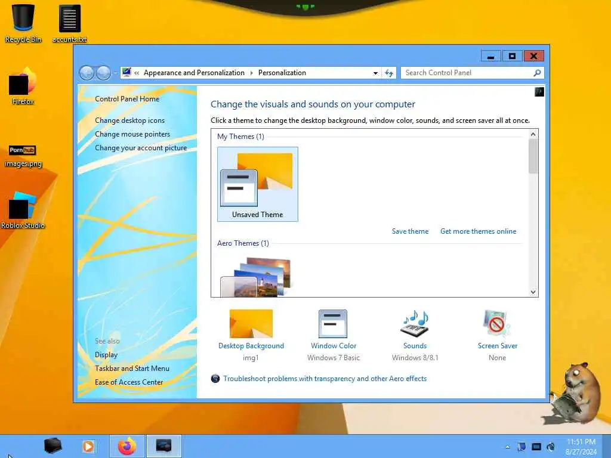The height and width of the screenshot is (458, 611).
Task: Open the taskbar file explorer icon
Action: (53, 446)
